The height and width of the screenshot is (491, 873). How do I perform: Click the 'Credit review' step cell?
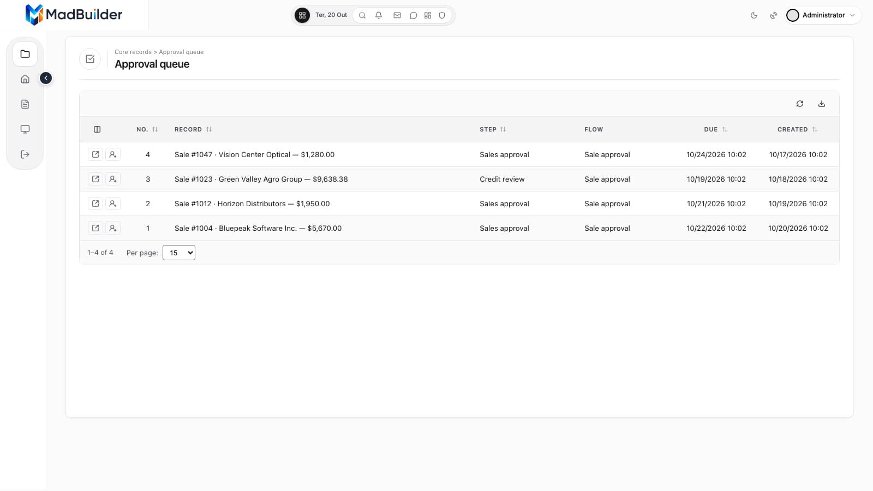point(502,179)
